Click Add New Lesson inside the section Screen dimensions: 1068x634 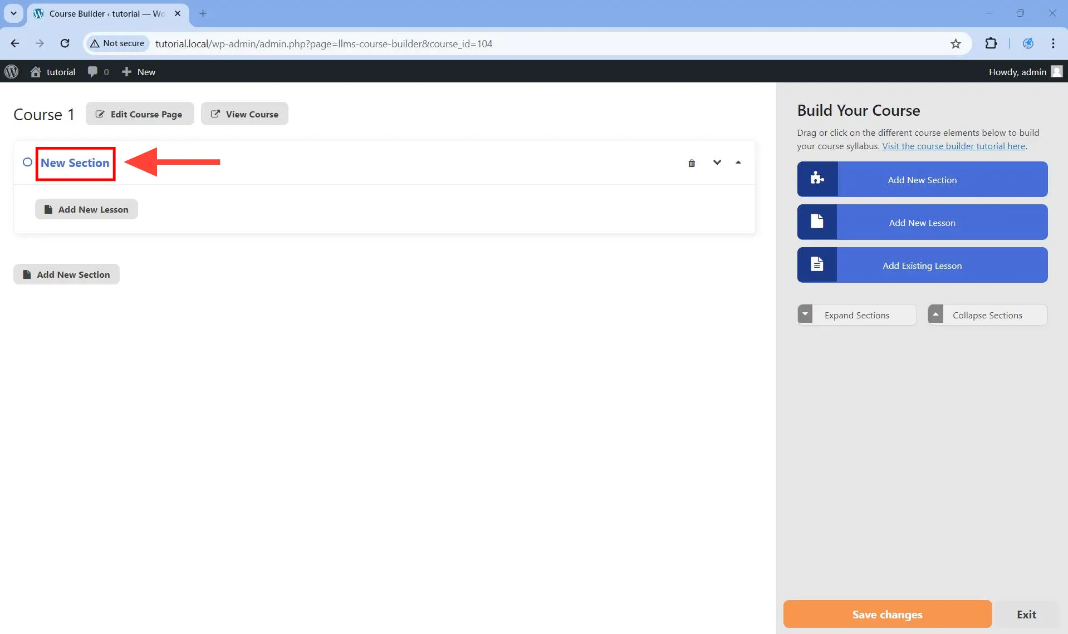pyautogui.click(x=86, y=209)
